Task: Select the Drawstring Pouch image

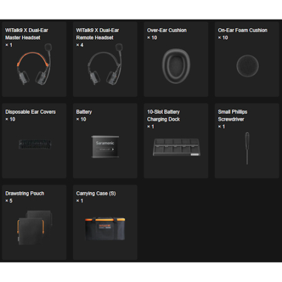Action: pyautogui.click(x=34, y=227)
